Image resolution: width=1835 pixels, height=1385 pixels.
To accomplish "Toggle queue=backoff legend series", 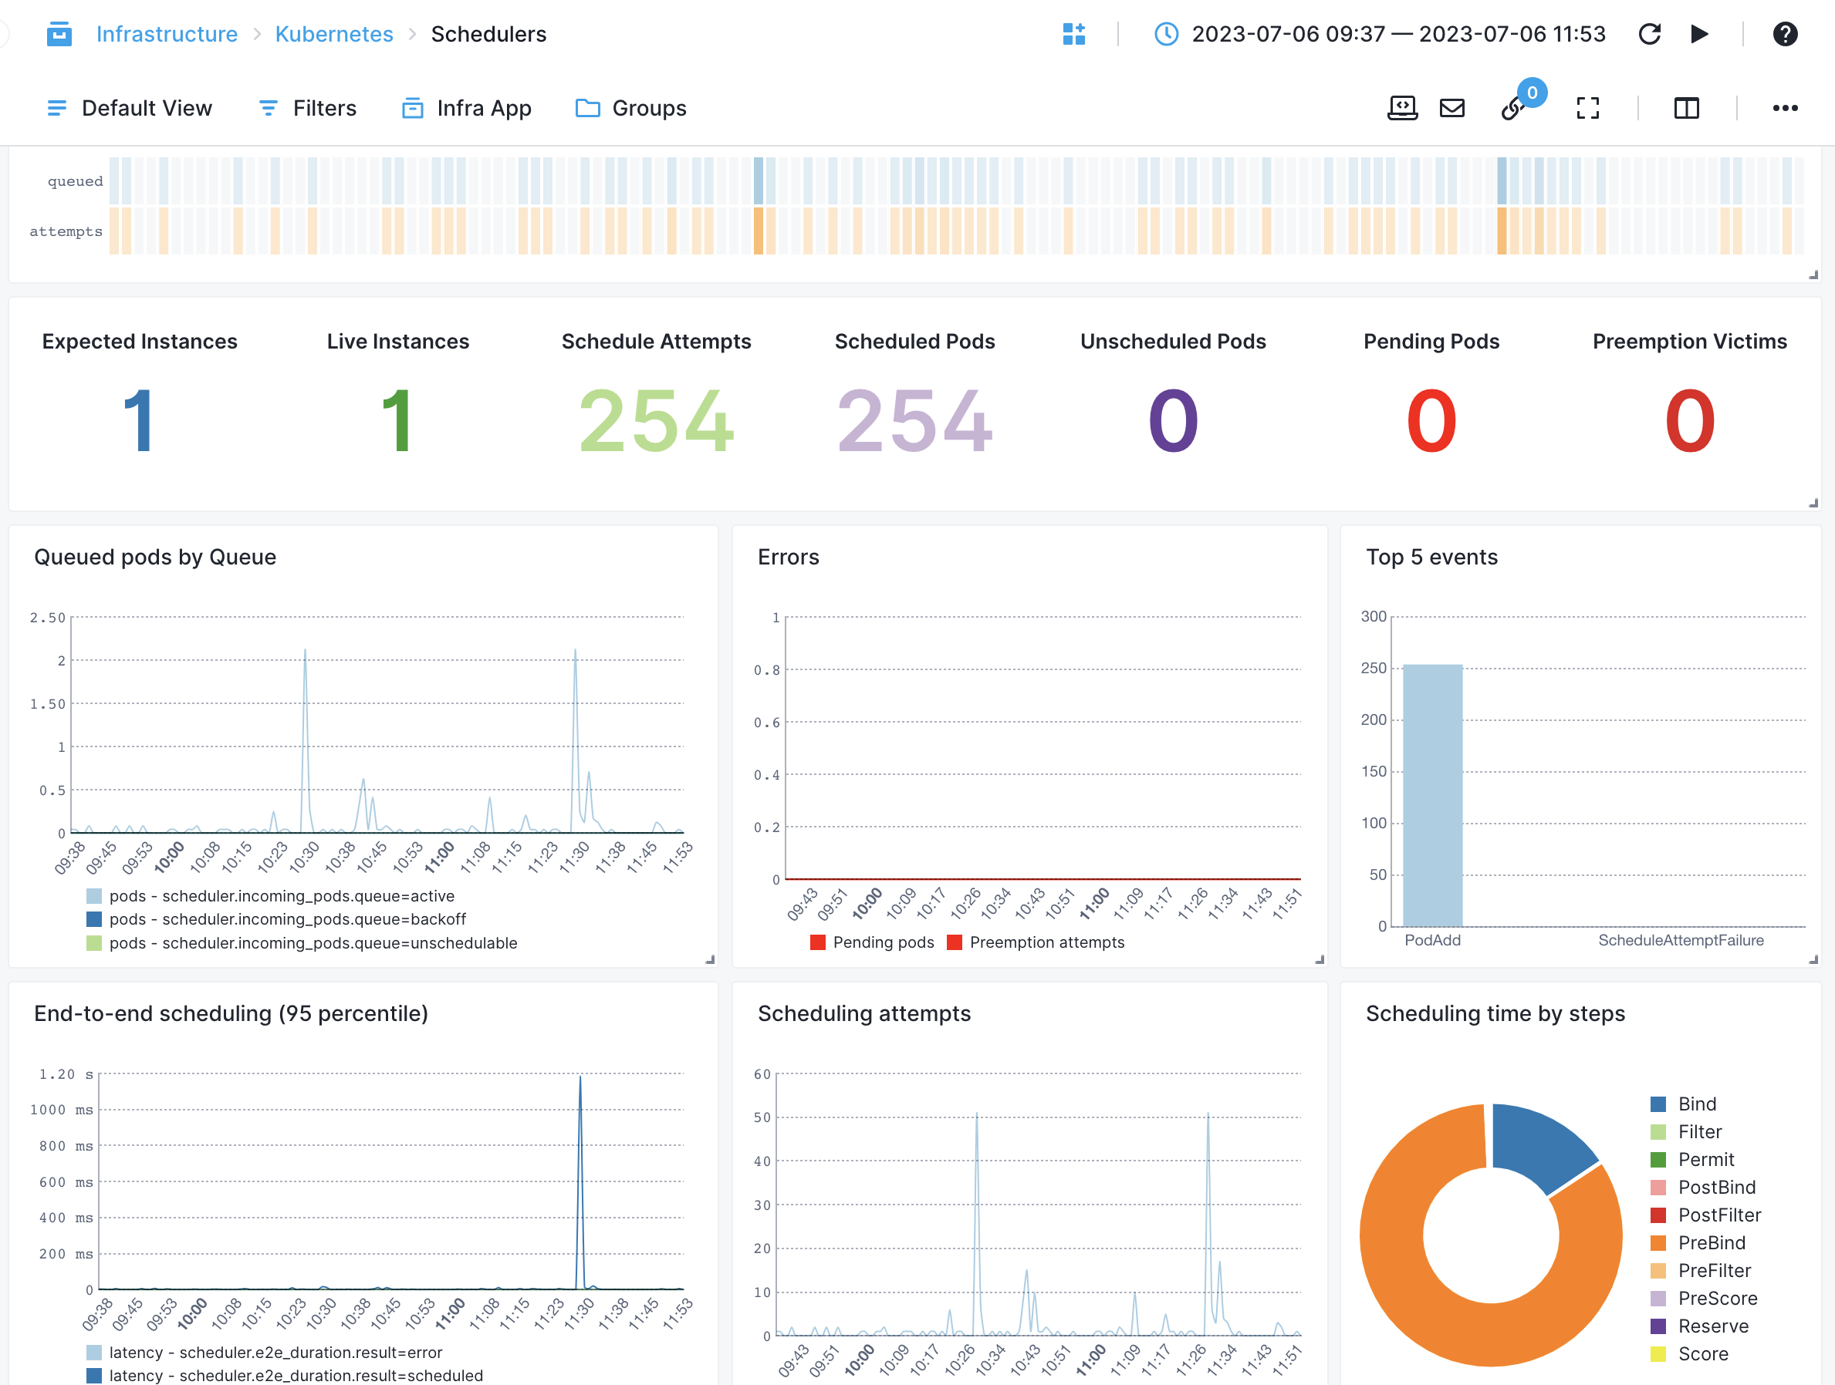I will tap(277, 919).
